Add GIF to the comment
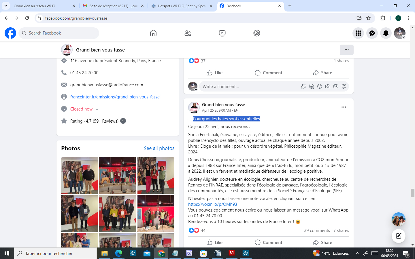 pos(336,86)
